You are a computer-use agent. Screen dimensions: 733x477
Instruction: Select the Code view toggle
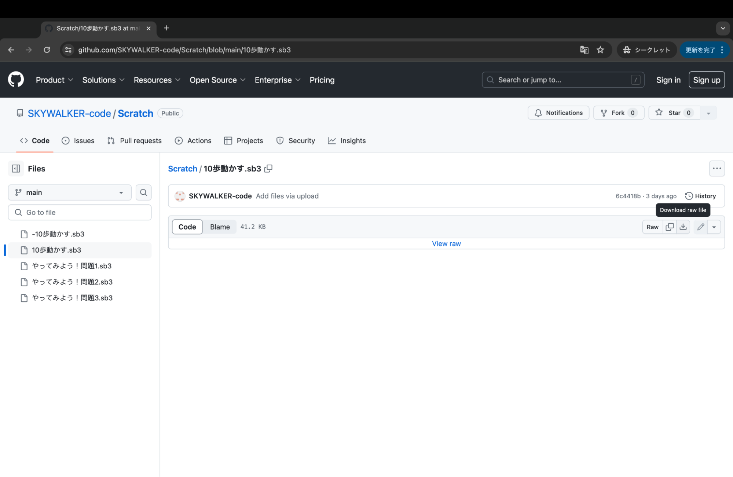187,227
